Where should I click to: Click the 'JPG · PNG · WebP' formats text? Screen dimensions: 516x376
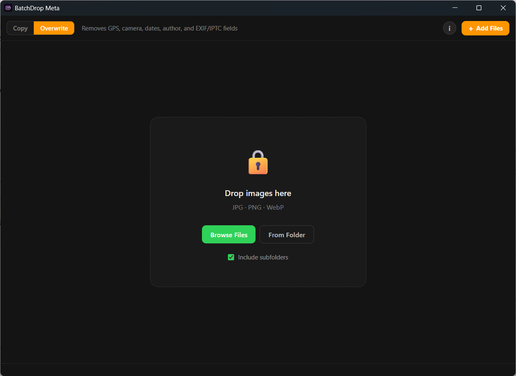[x=258, y=208]
